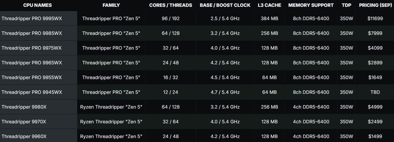
Task: Click the 384 MB L3 cache cell
Action: 269,18
